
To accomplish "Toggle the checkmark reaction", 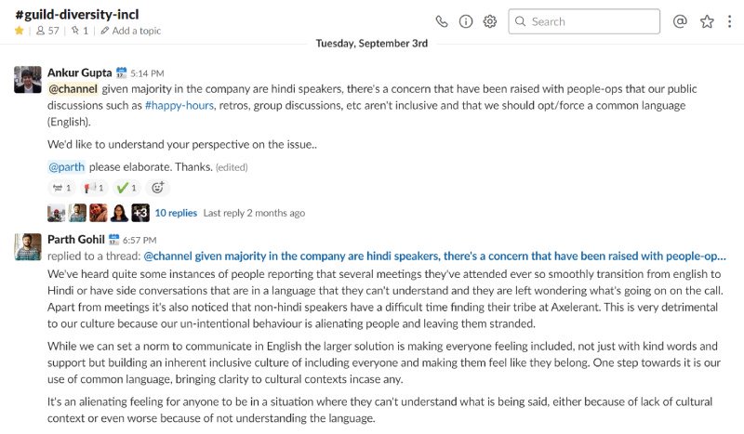I will [x=126, y=188].
